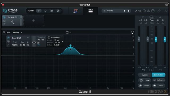This screenshot has height=96, width=170.
Task: Click the -43.4 dB threshold value
Action: [x=41, y=40]
